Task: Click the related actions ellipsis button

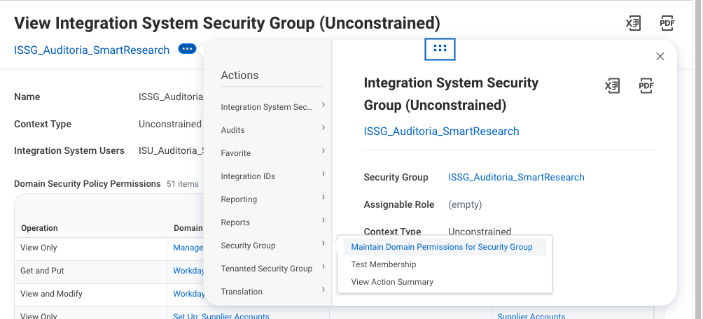Action: point(187,49)
